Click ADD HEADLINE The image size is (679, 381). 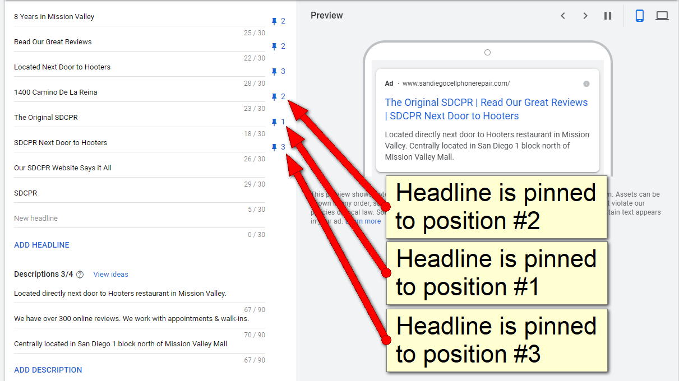click(41, 245)
